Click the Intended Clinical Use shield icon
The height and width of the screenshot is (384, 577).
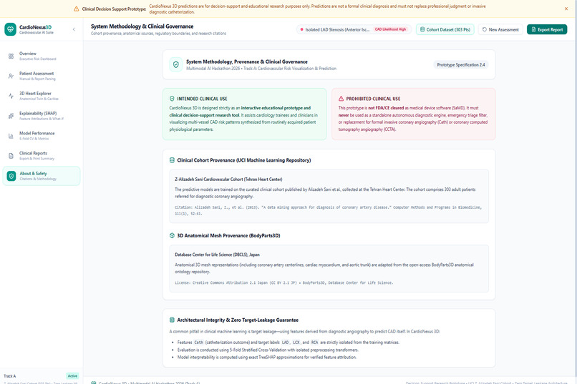172,99
